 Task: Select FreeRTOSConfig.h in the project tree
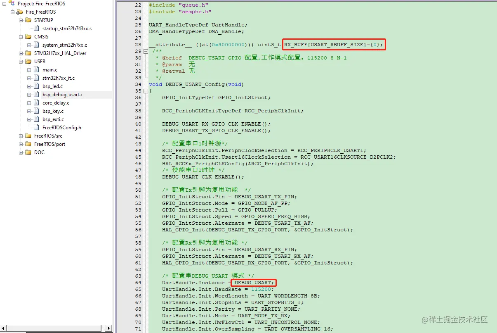coord(62,128)
